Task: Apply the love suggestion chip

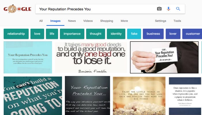Action: [37, 34]
